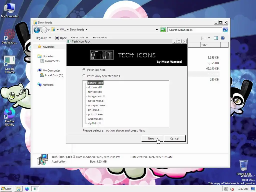Select printui.exe in the file list
Viewport: 256px width, 192px height.
(95, 114)
